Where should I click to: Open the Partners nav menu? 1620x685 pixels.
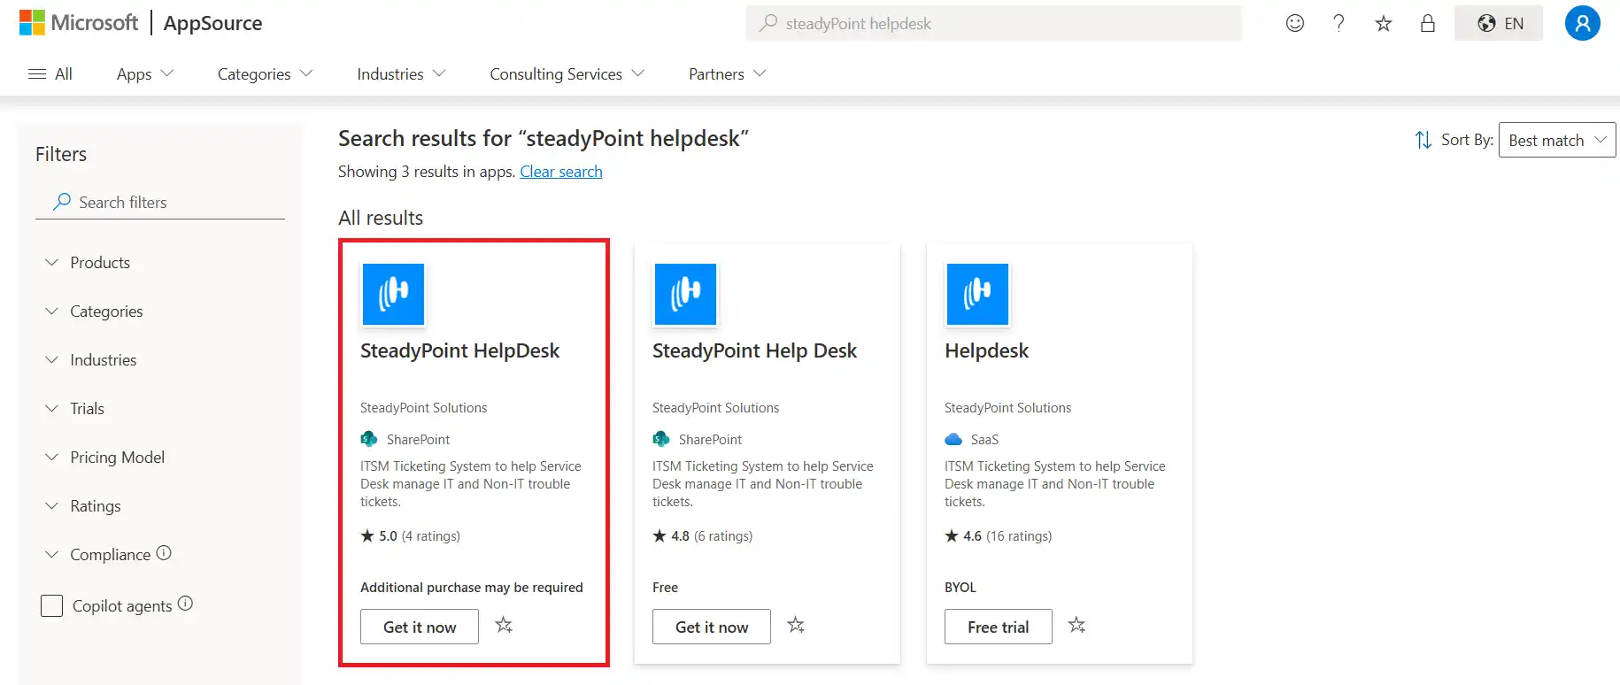point(728,74)
